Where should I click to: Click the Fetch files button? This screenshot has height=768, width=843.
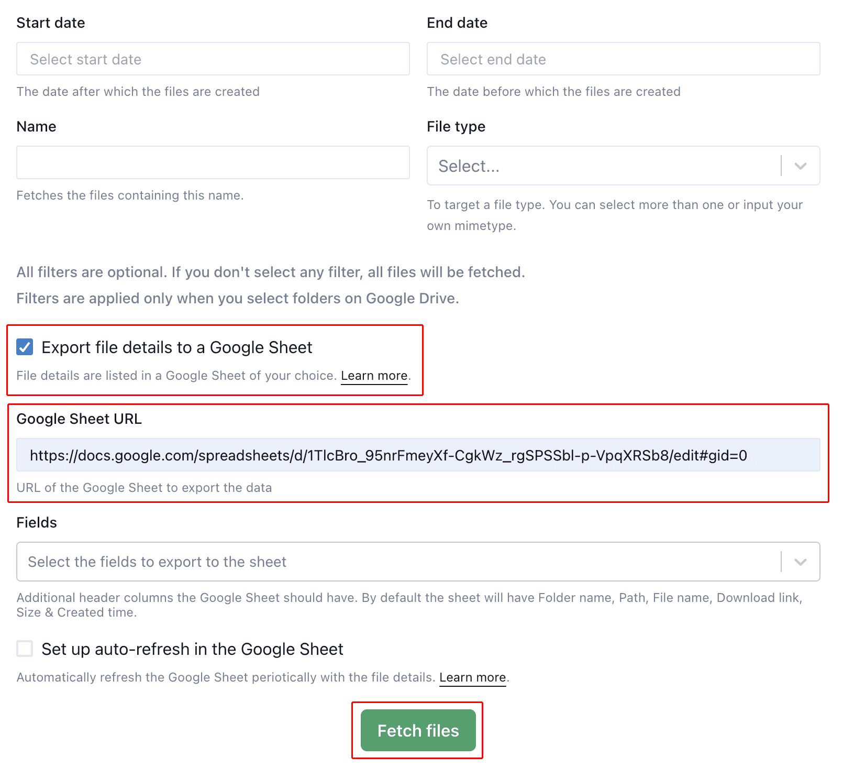[x=417, y=730]
